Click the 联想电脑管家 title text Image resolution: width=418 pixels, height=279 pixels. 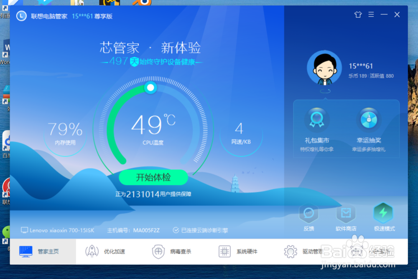point(49,16)
